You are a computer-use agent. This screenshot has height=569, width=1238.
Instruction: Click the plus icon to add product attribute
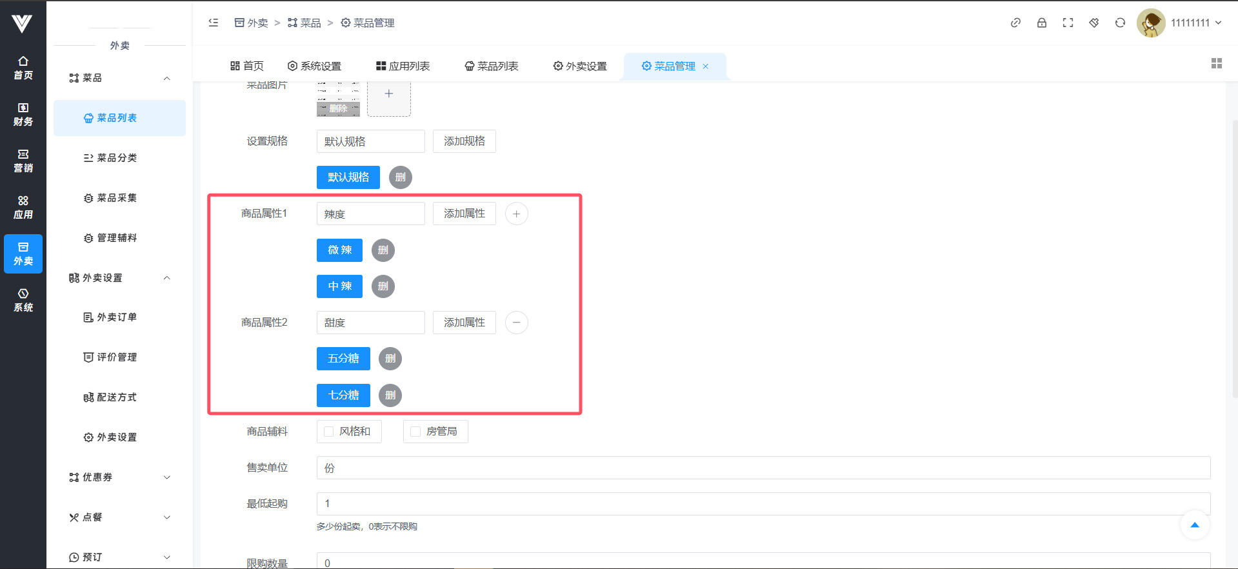point(516,214)
